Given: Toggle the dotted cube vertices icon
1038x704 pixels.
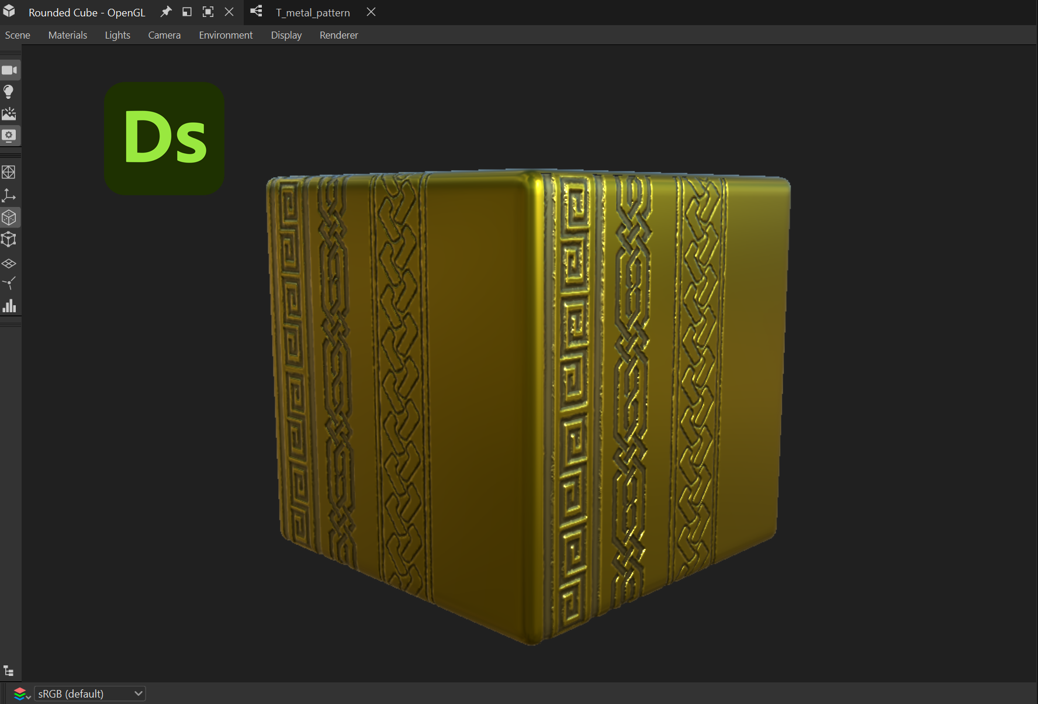Looking at the screenshot, I should [9, 218].
